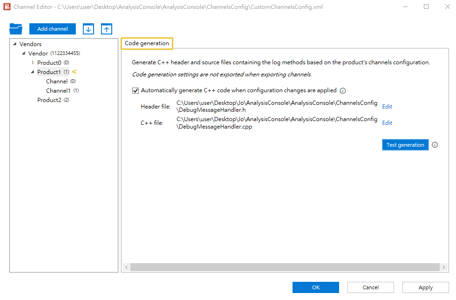456x300 pixels.
Task: Select Channel1 in the tree
Action: [58, 91]
